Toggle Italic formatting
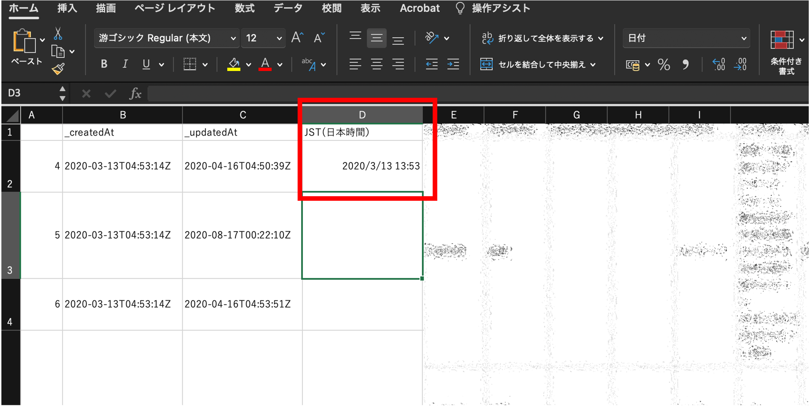Image resolution: width=810 pixels, height=406 pixels. pos(125,64)
